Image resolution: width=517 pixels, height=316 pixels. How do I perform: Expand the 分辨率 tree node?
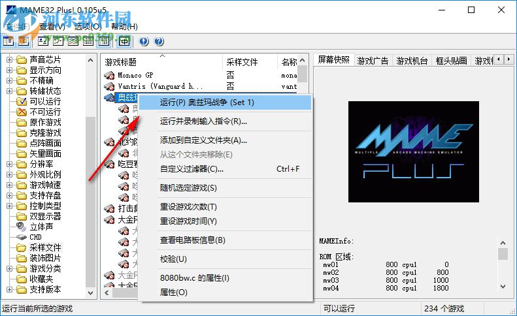point(9,164)
